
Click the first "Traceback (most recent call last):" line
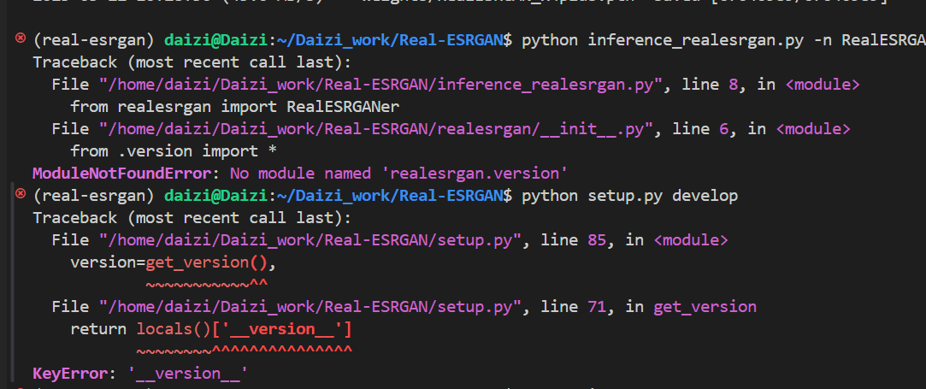point(192,62)
